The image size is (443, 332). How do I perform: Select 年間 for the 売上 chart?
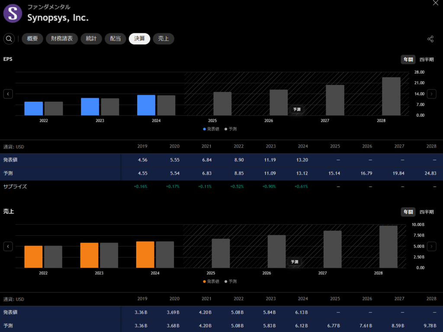click(408, 212)
